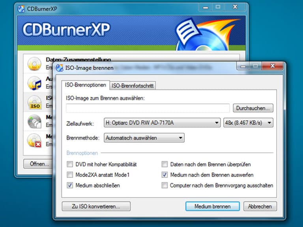Viewport: 303px width, 227px height.
Task: Close the ISO-Image brennen dialog
Action: point(273,66)
